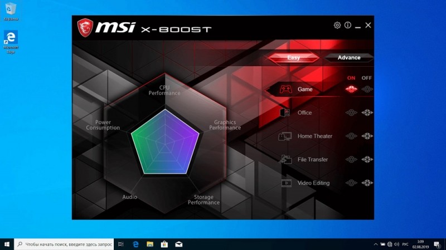Click the taskbar search box
Image resolution: width=446 pixels, height=250 pixels.
(x=64, y=244)
